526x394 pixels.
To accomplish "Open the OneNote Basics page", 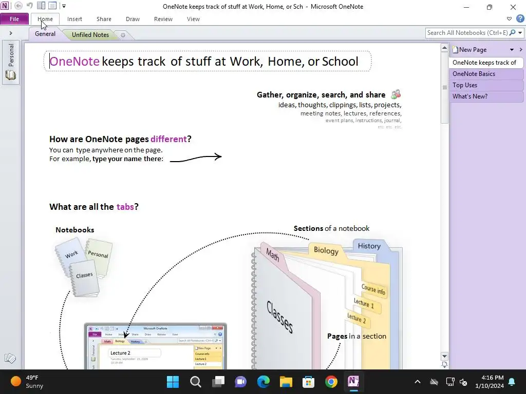I will click(486, 74).
